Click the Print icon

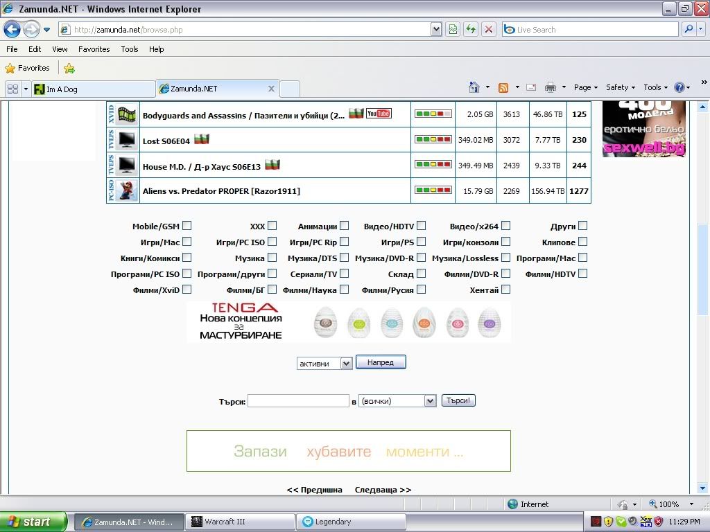550,87
